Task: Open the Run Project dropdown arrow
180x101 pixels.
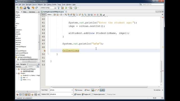Action: pyautogui.click(x=68, y=8)
